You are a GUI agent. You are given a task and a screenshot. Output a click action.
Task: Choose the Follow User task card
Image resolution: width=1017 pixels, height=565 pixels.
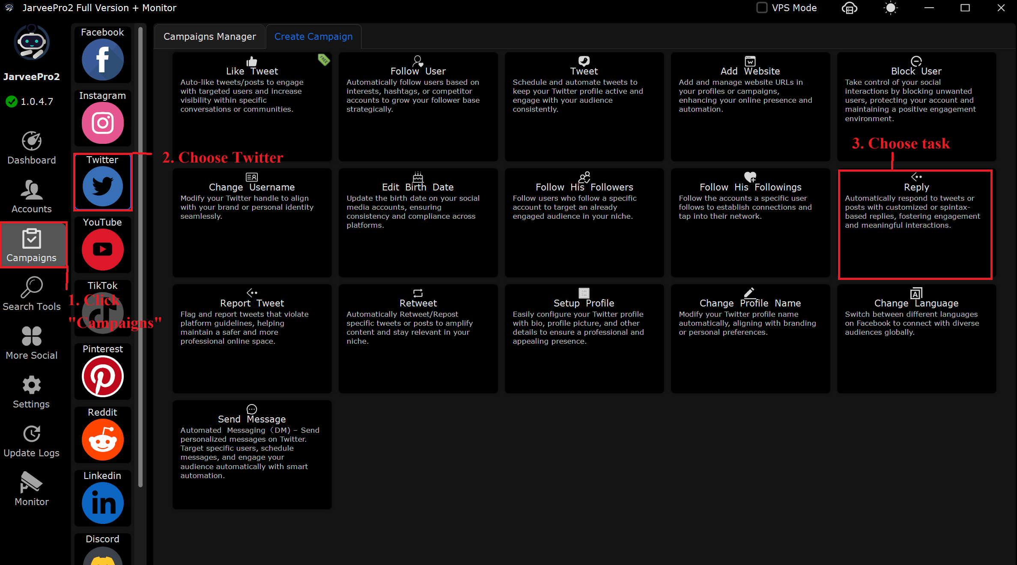(x=418, y=107)
